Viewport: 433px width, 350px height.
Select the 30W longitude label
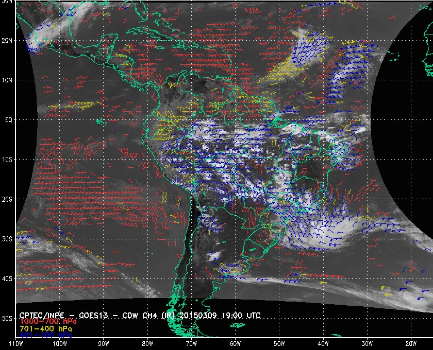[367, 344]
